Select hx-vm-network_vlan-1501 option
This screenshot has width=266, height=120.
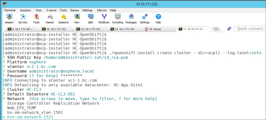[x=35, y=112]
